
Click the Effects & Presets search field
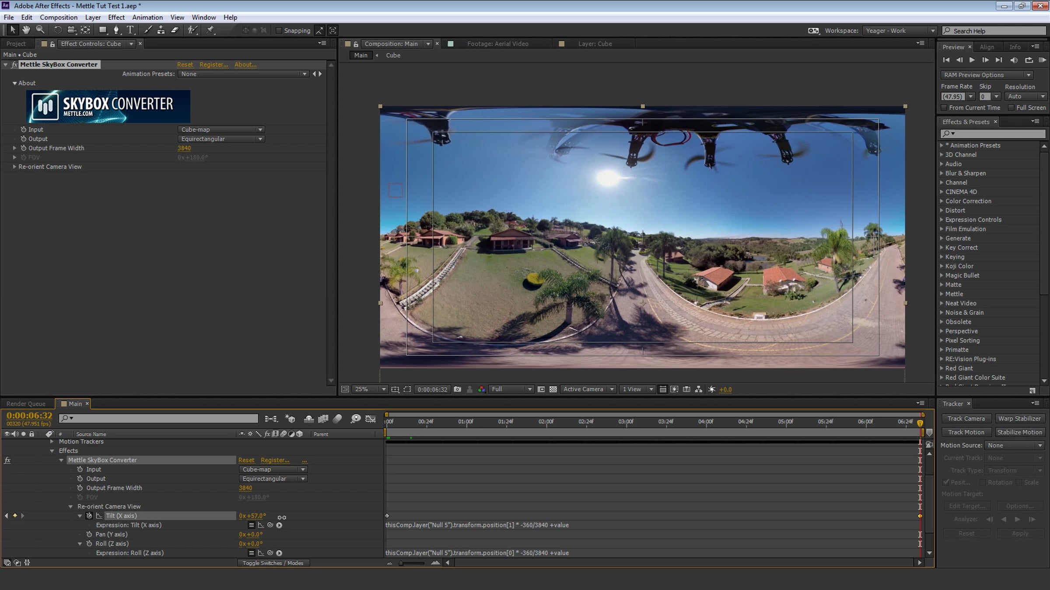[x=993, y=133]
